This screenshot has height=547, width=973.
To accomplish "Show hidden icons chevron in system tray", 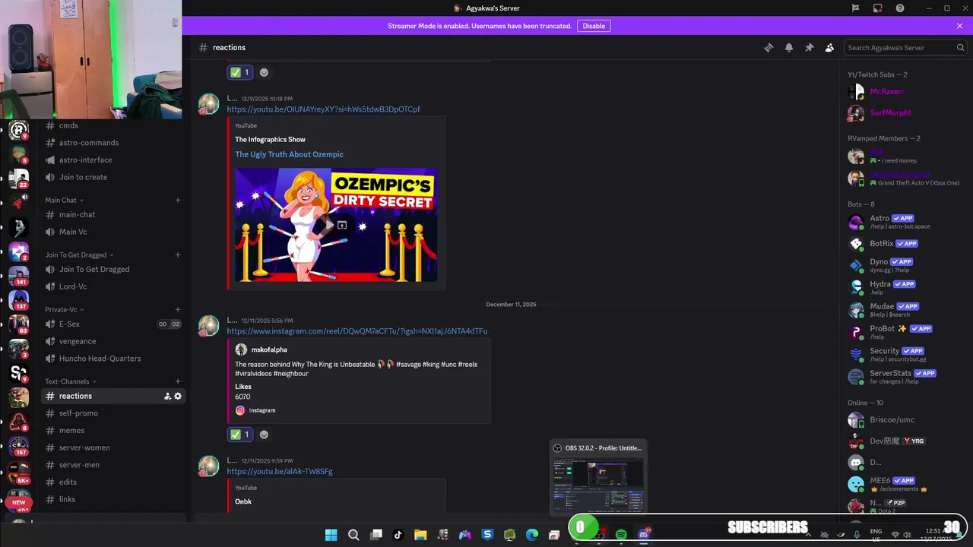I will coord(807,535).
